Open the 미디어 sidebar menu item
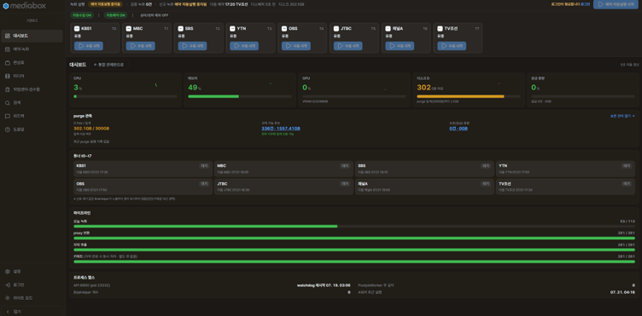Screen dimensions: 642x316 [x=32, y=76]
